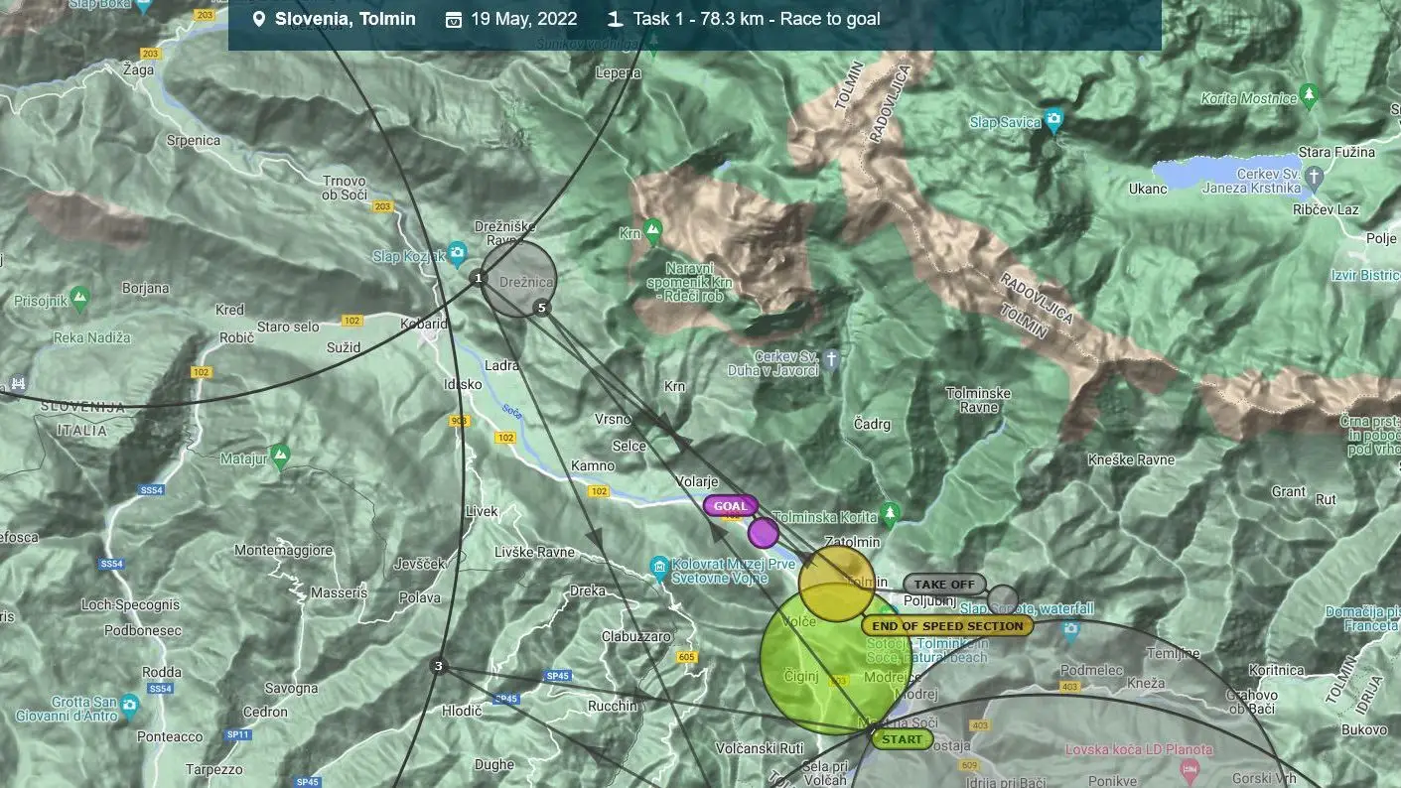The width and height of the screenshot is (1401, 788).
Task: Click the calendar icon next to 19 May
Action: point(454,19)
